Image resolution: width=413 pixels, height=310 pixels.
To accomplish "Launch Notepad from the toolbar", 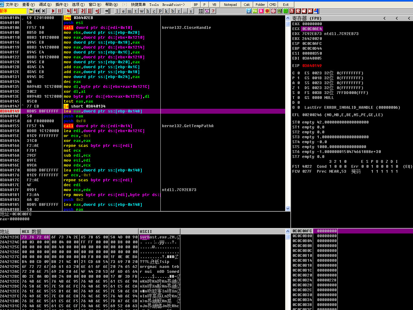I will 230,5.
